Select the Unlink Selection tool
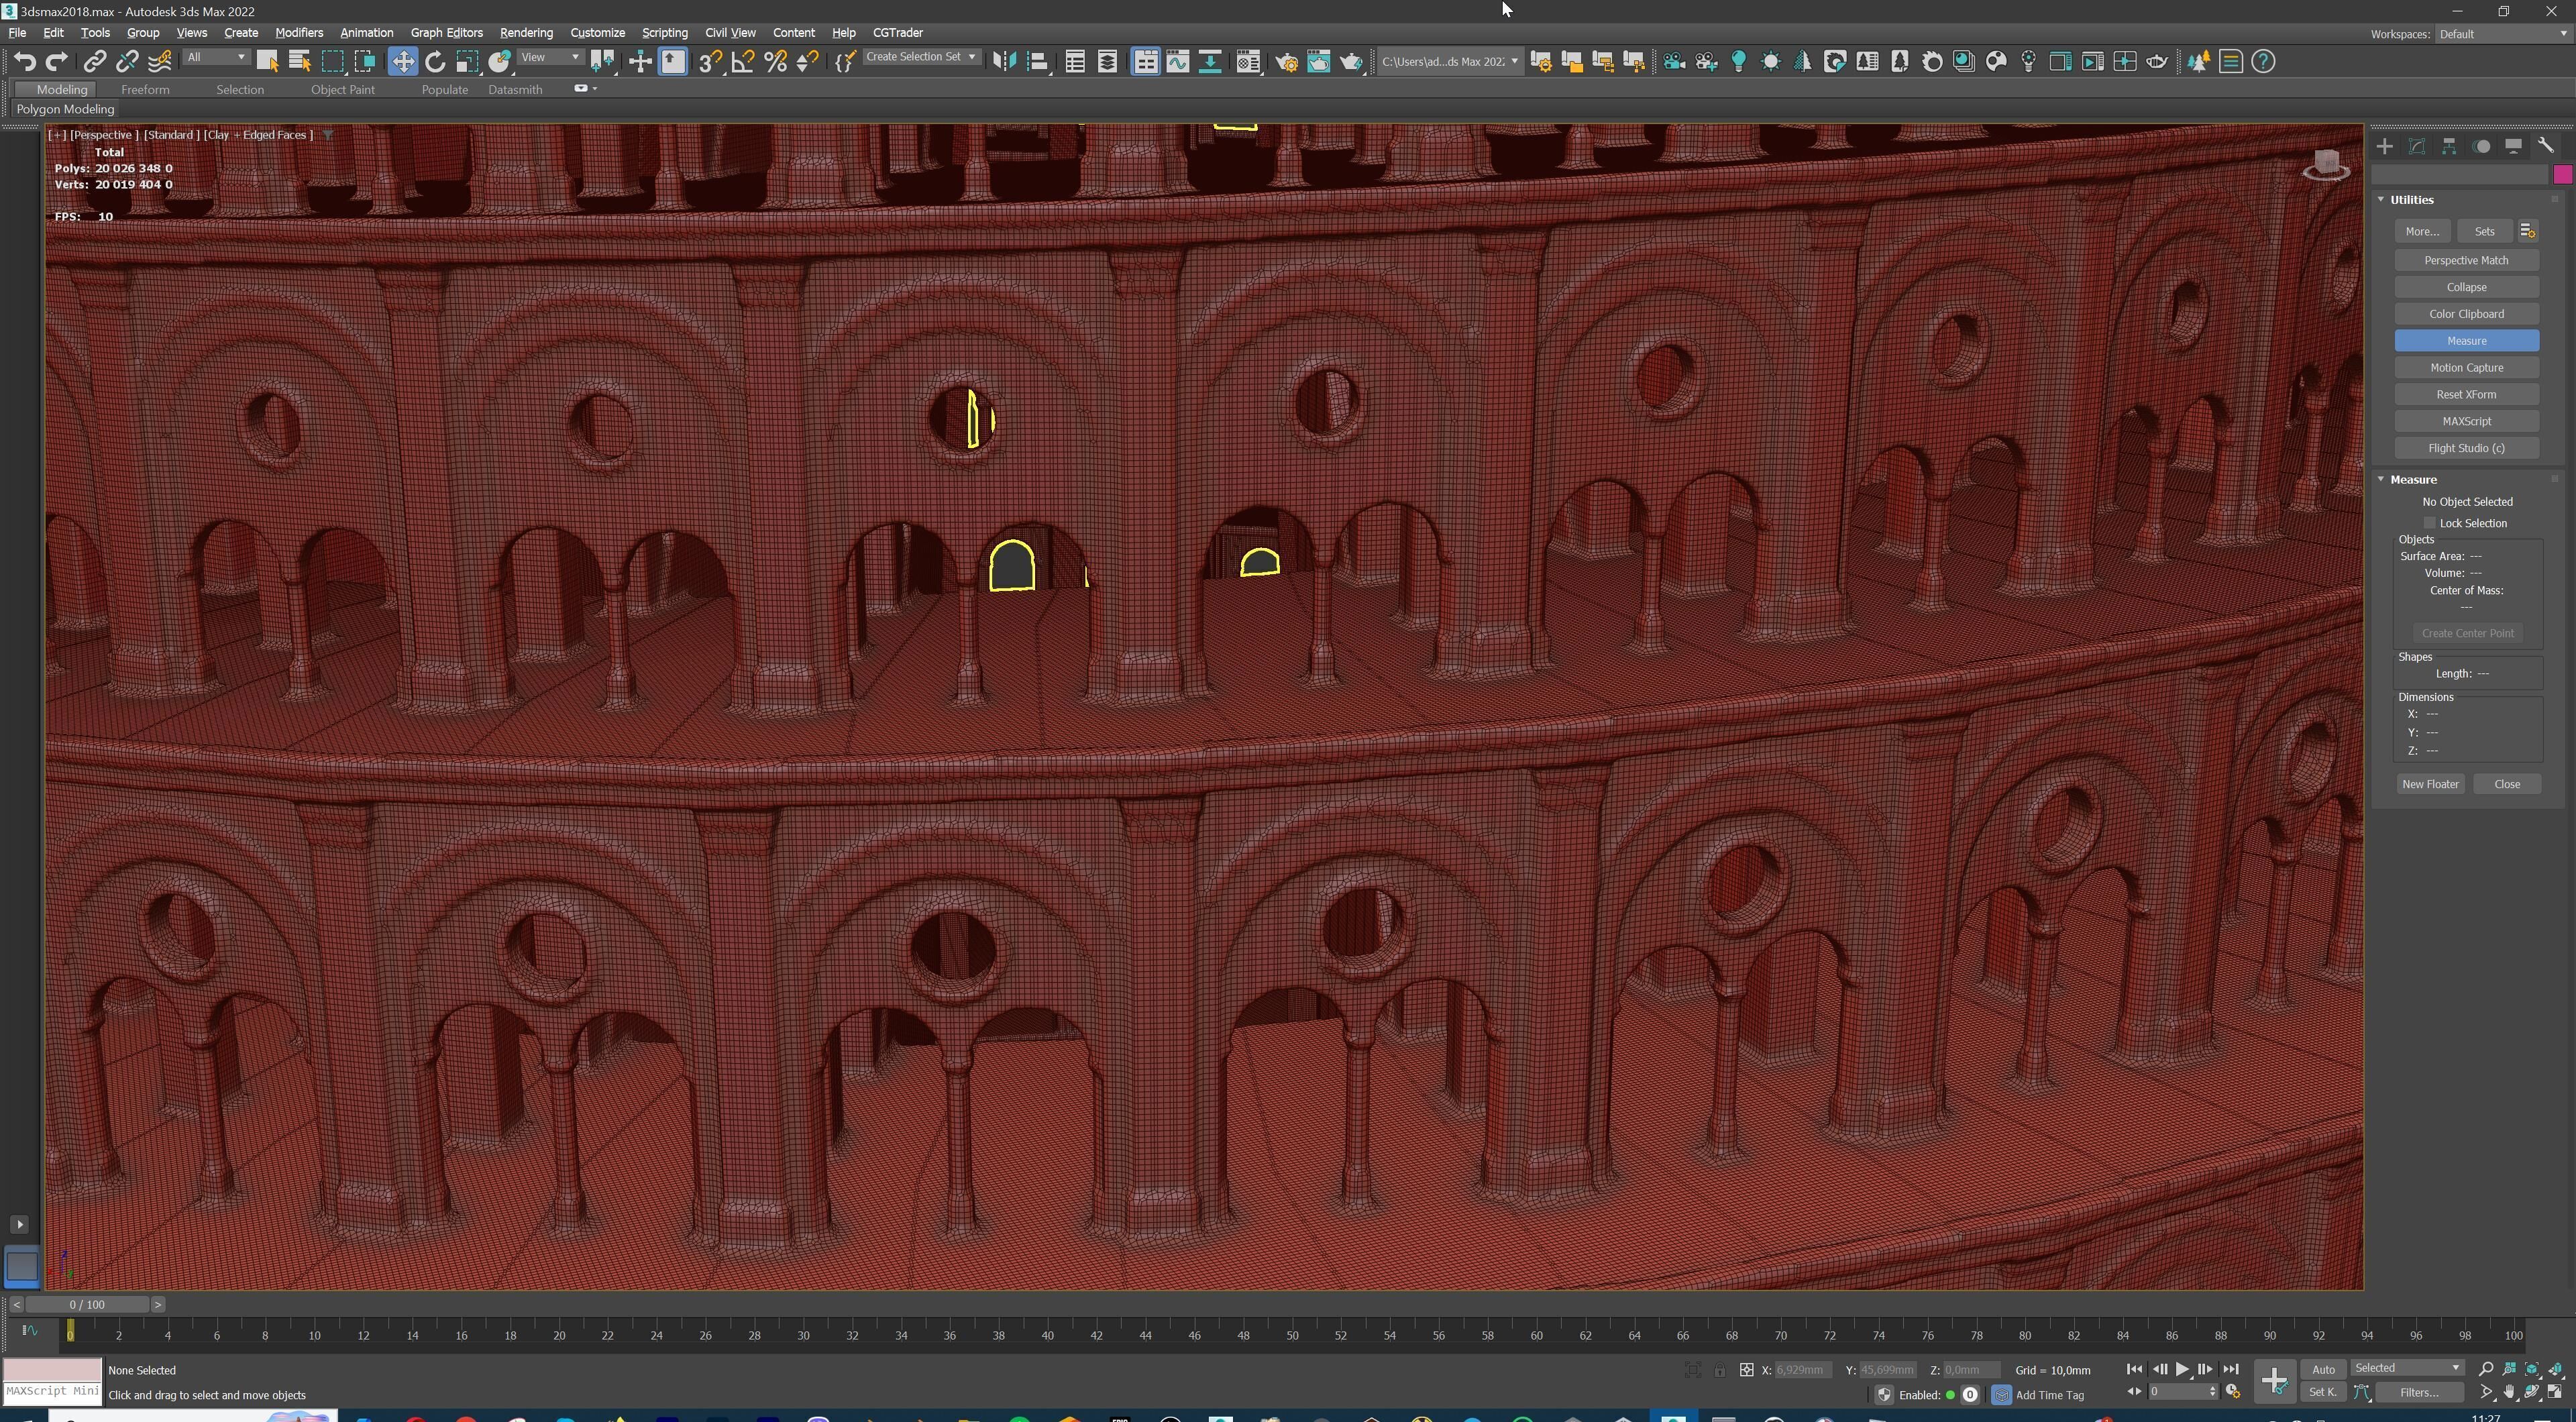The height and width of the screenshot is (1422, 2576). click(x=127, y=62)
